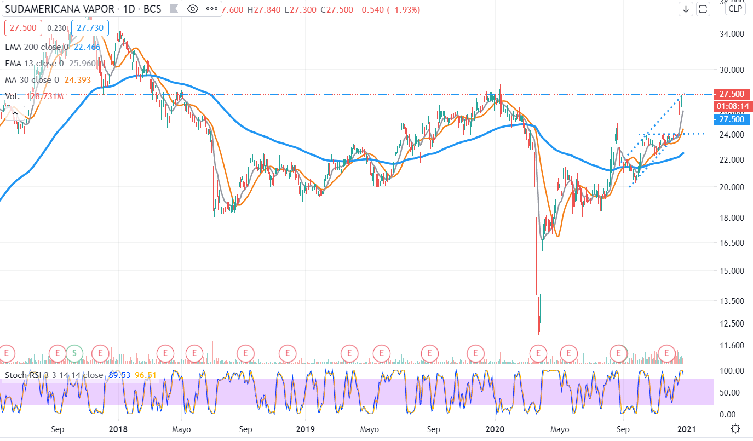Toggle the eye visibility icon in the symbol legend

[192, 9]
